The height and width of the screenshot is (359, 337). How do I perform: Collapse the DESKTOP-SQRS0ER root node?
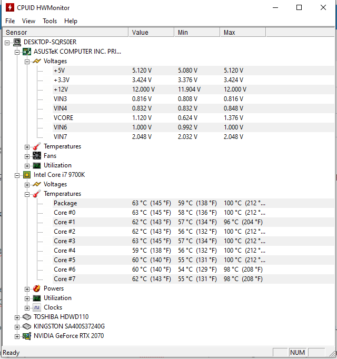(7, 43)
